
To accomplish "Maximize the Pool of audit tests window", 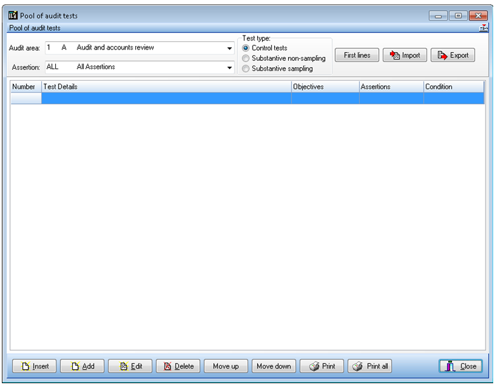I will (458, 15).
